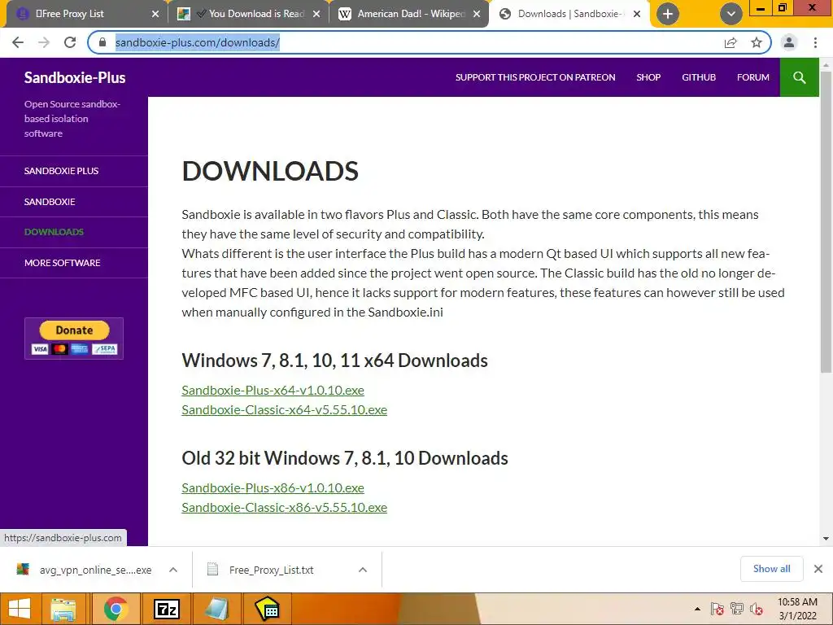
Task: Click the scrollbar up arrow
Action: tap(826, 64)
